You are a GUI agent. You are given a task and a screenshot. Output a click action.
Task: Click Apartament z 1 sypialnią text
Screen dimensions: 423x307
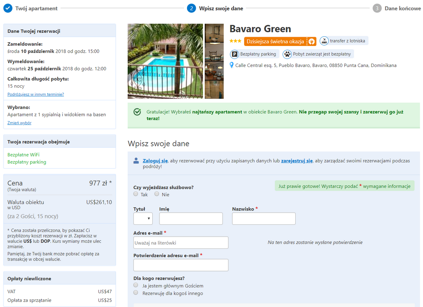[57, 115]
